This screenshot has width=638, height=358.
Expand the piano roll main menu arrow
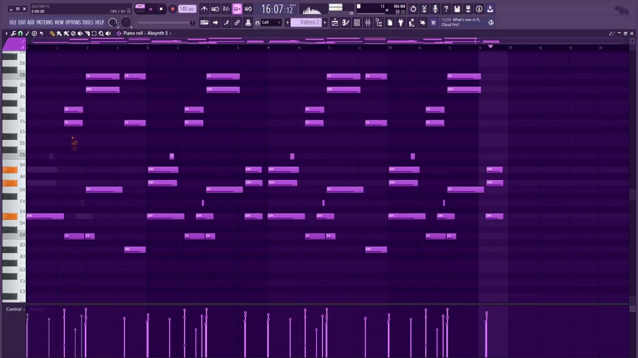coord(6,33)
